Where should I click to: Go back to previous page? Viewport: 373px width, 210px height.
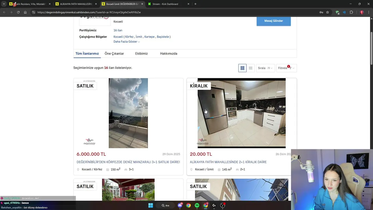pos(4,12)
